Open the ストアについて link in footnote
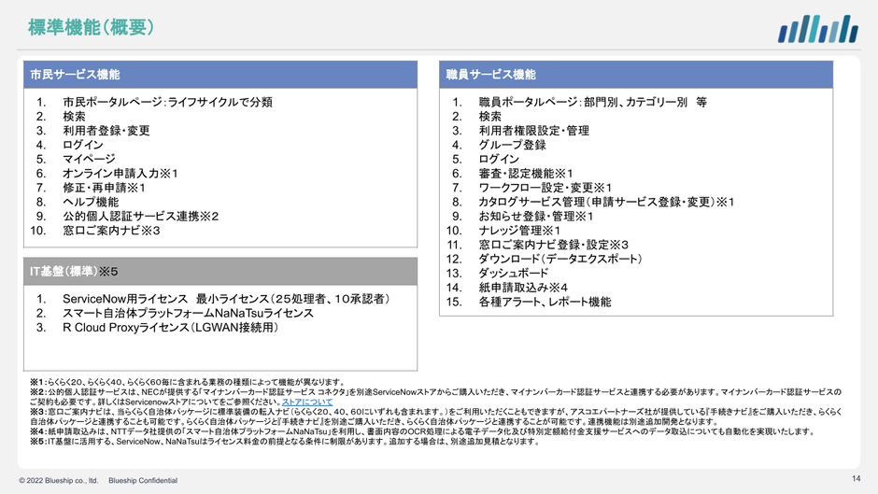Image resolution: width=878 pixels, height=494 pixels. [x=301, y=402]
